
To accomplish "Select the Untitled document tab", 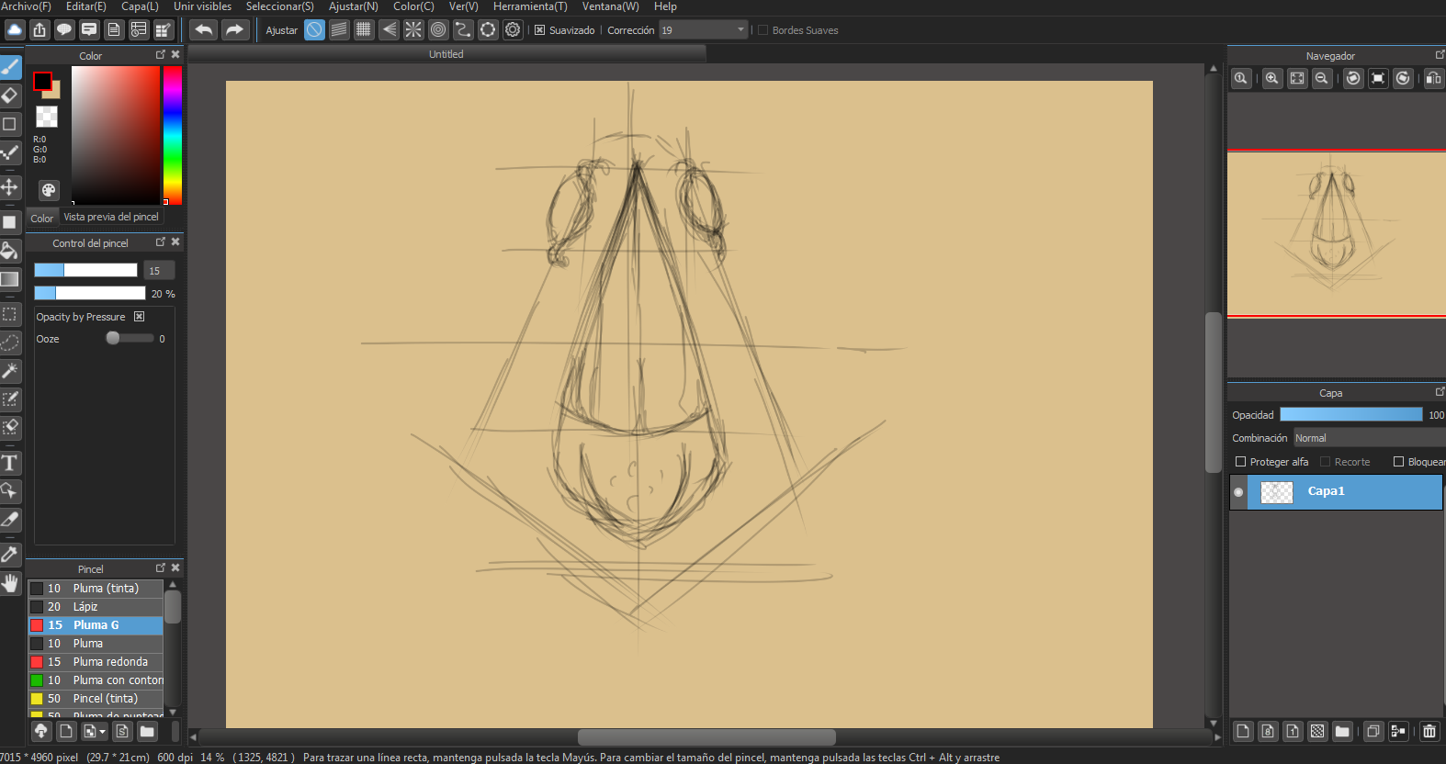I will [x=446, y=54].
